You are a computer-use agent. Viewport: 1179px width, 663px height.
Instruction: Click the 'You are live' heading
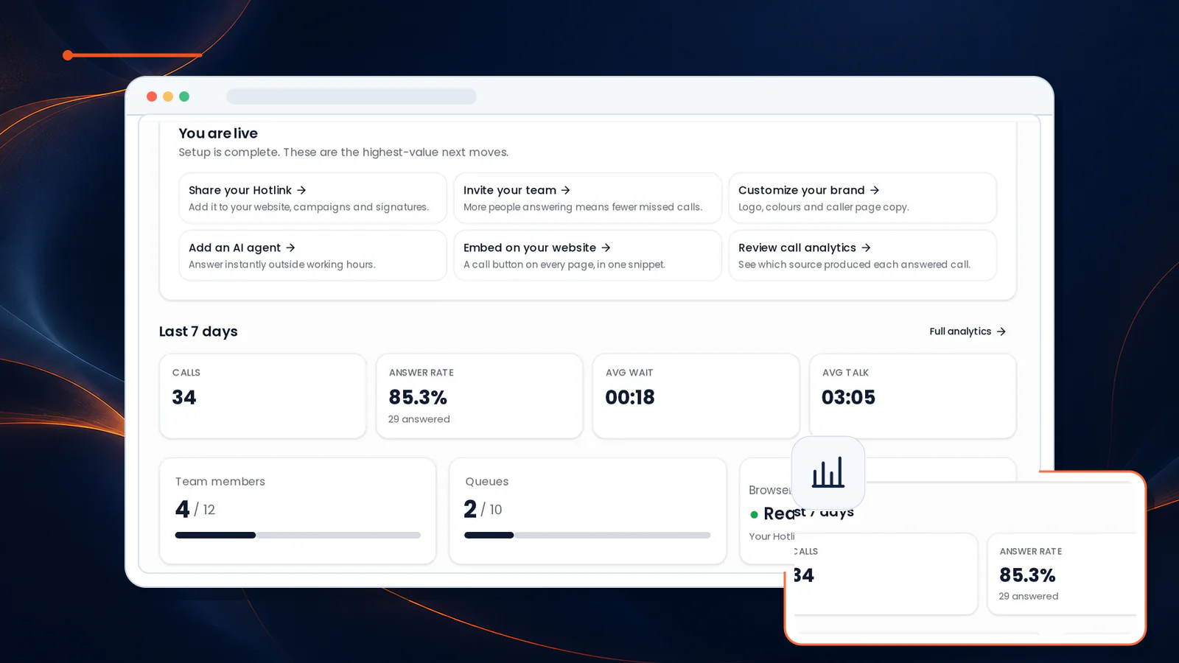(x=218, y=133)
